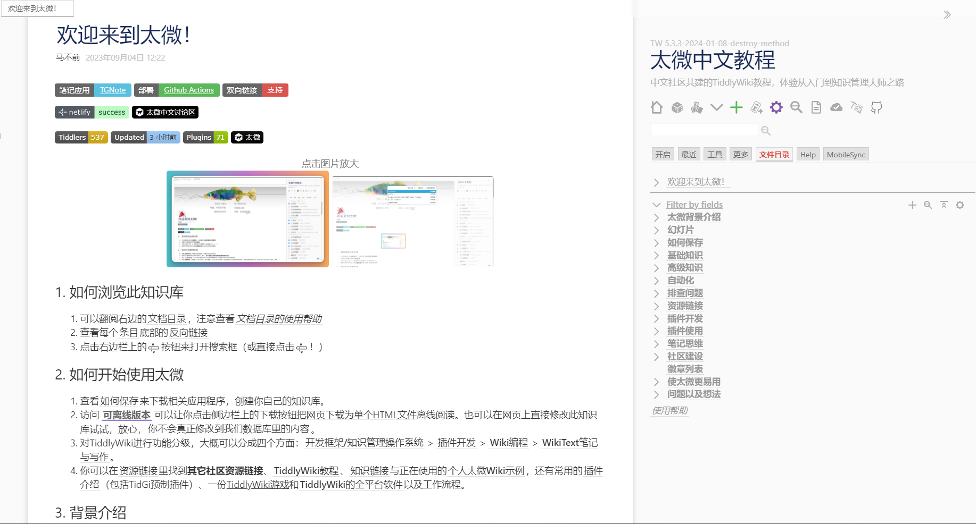Image resolution: width=976 pixels, height=524 pixels.
Task: Click gear icon in Filter by fields row
Action: pyautogui.click(x=960, y=205)
